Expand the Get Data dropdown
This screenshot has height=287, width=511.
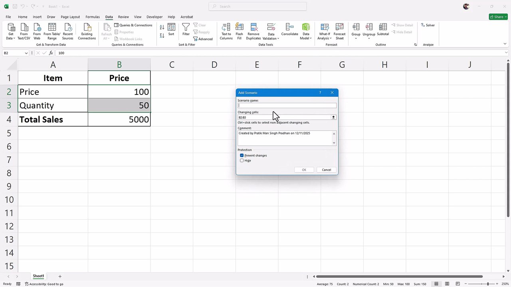[x=11, y=36]
